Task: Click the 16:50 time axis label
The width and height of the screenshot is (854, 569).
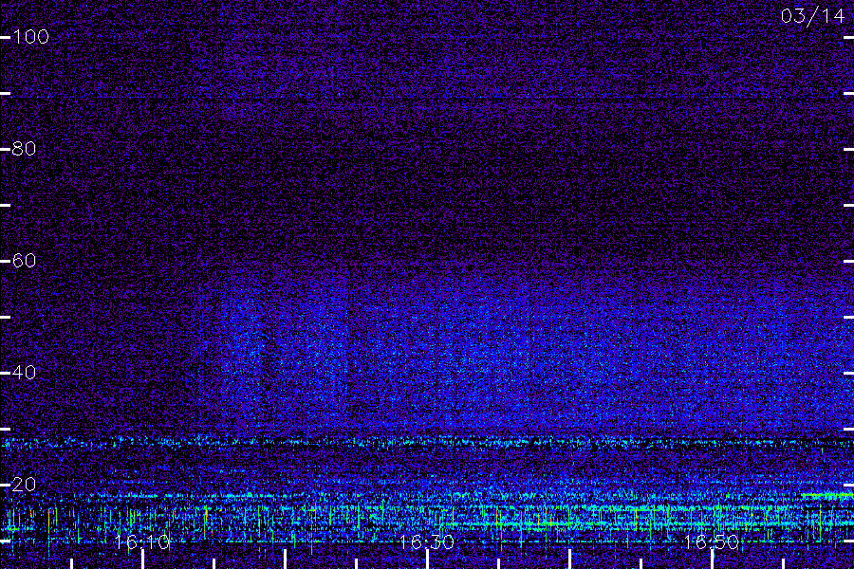Action: (x=712, y=542)
